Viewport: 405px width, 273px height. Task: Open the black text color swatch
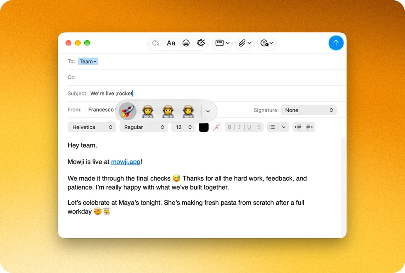(x=203, y=127)
